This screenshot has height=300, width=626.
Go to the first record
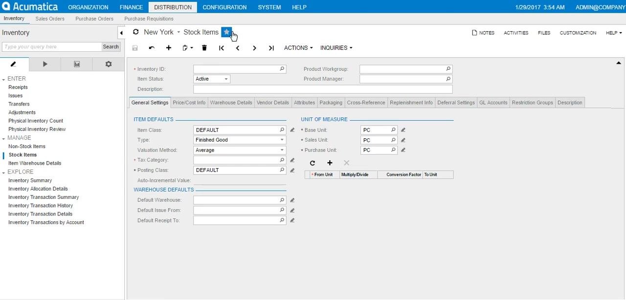click(x=222, y=48)
